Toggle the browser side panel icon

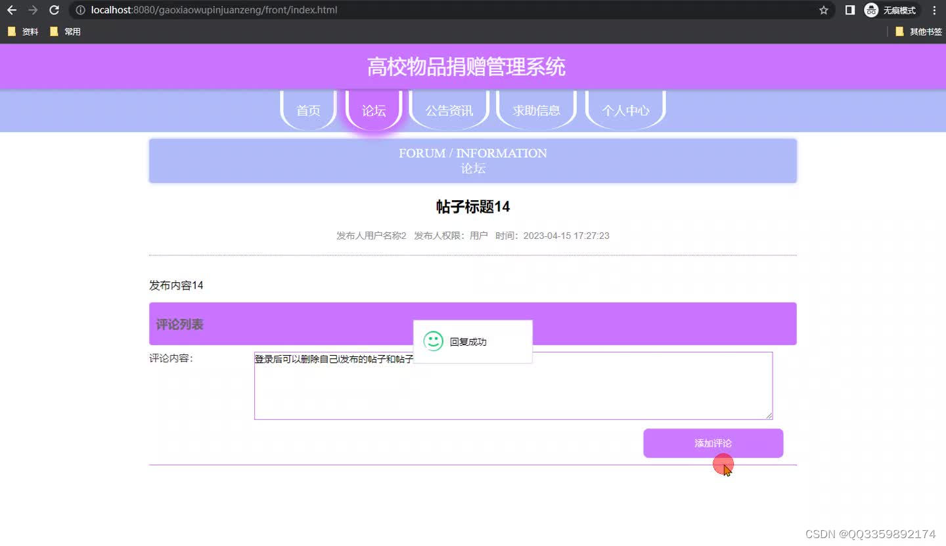pos(849,10)
